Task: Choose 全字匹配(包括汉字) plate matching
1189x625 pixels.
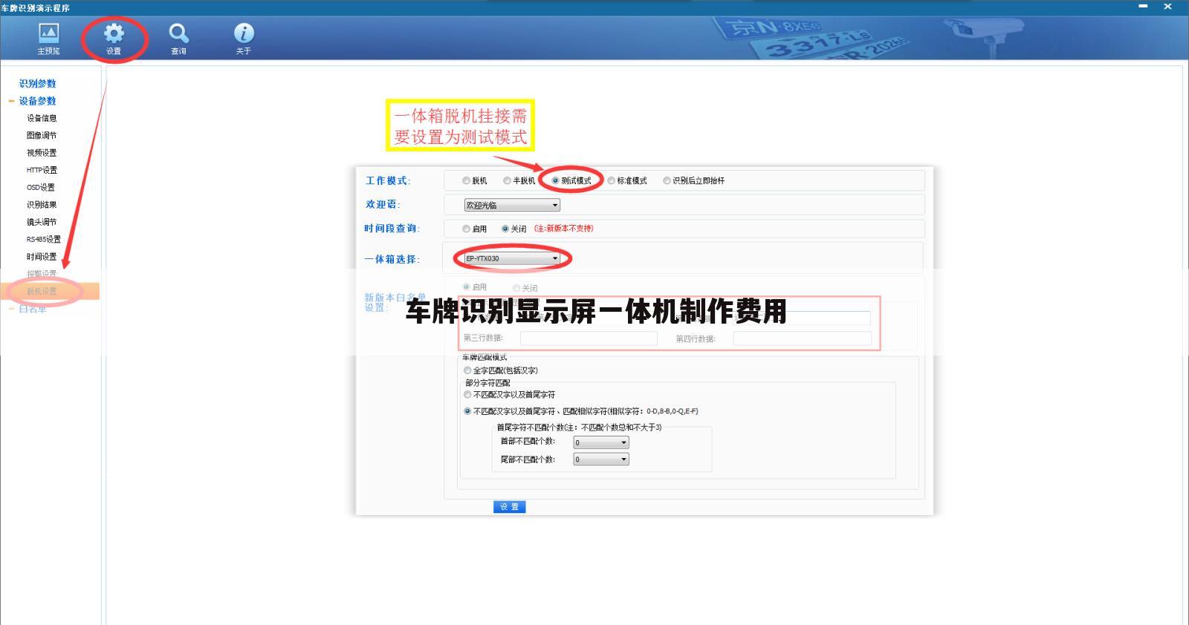Action: 467,370
